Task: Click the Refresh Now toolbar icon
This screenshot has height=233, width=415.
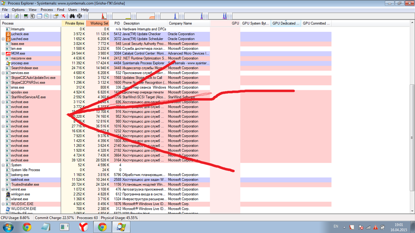Action: [17, 16]
